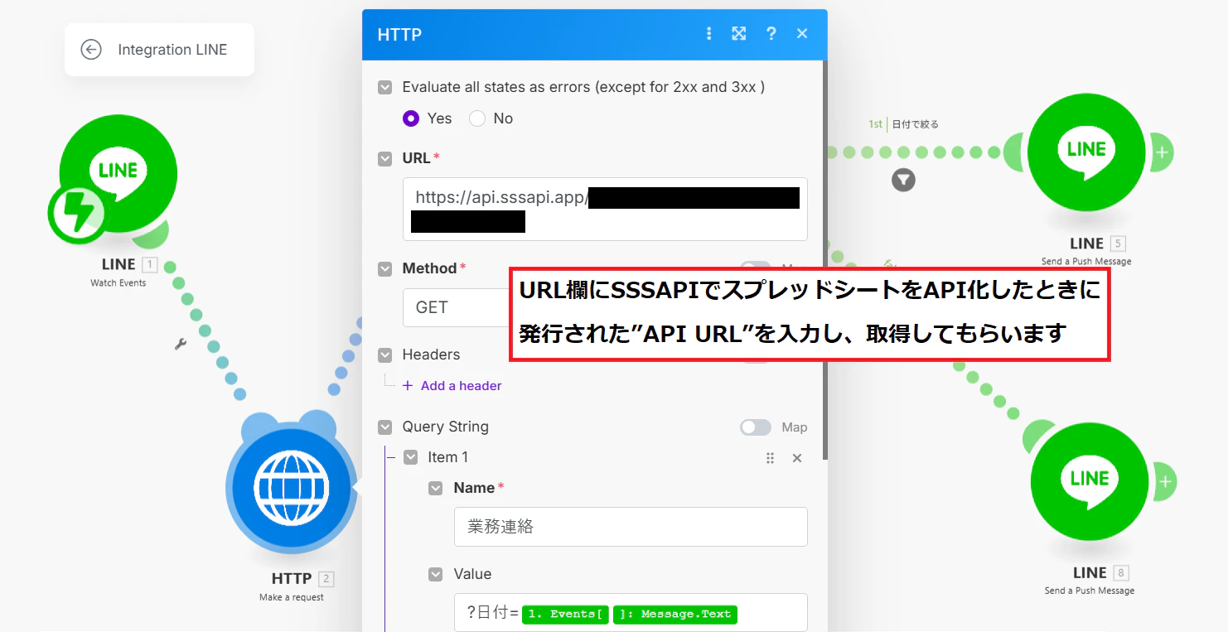Select Yes for evaluate all states
The image size is (1228, 632).
pyautogui.click(x=411, y=118)
